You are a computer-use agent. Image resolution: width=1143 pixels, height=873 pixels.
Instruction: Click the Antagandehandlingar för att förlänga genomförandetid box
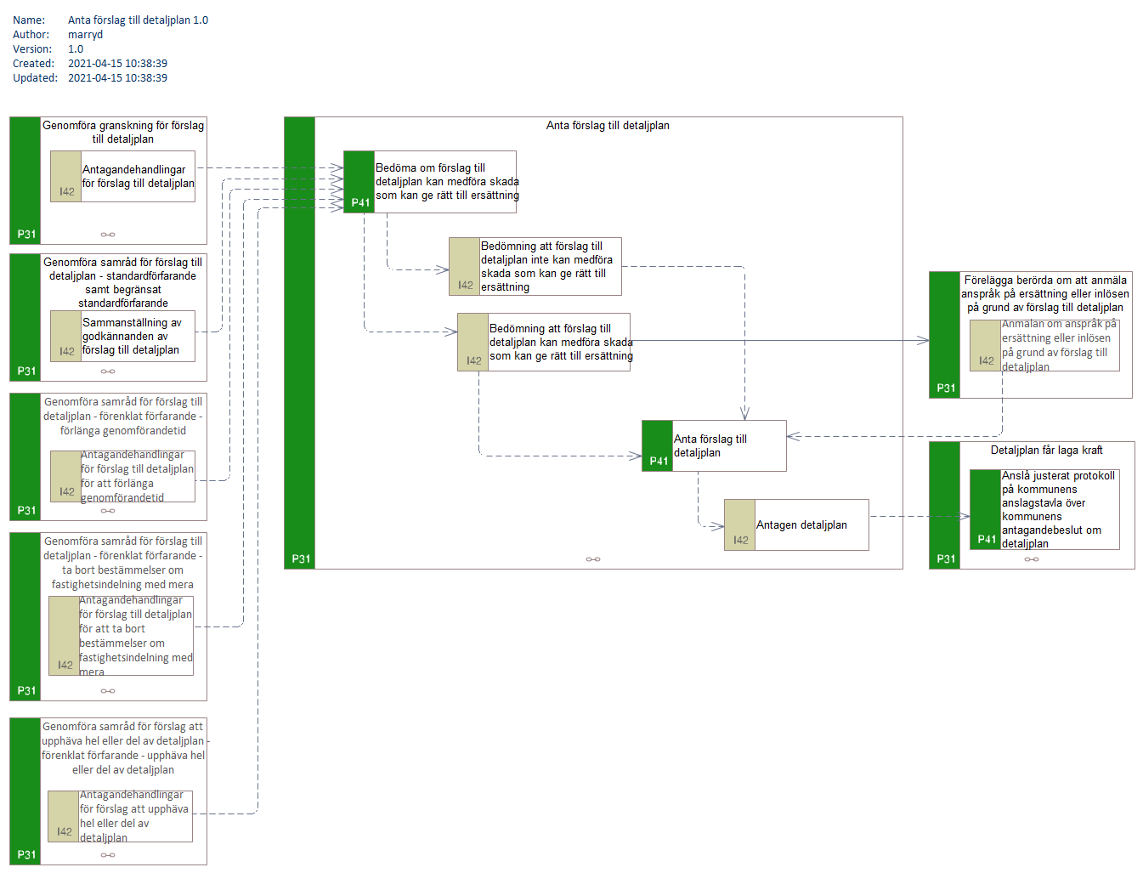(x=137, y=476)
